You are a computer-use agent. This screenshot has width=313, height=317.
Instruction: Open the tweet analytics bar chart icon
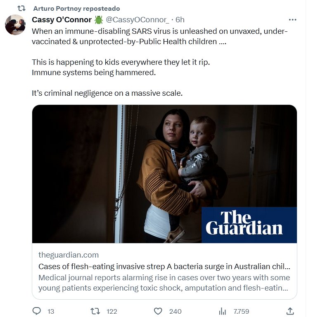click(223, 311)
